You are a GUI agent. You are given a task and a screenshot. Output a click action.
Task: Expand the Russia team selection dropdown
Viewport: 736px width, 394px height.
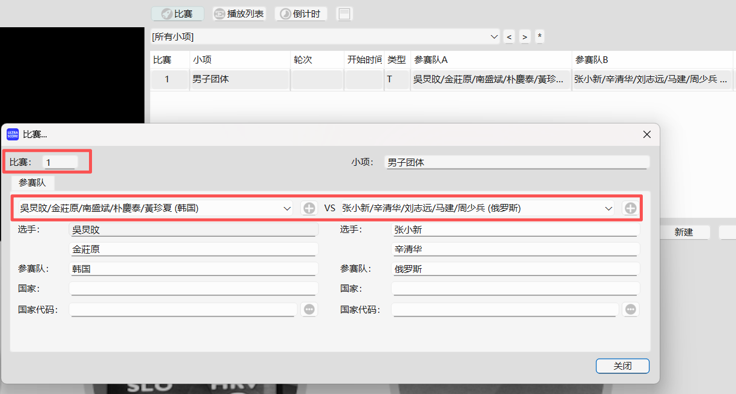click(608, 208)
